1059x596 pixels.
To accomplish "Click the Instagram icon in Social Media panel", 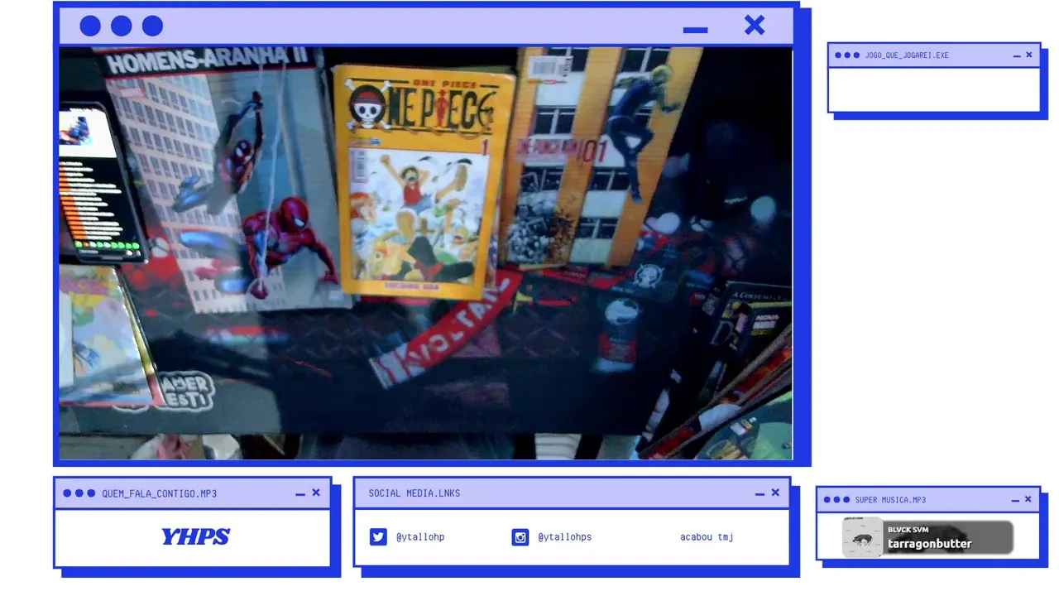I will (520, 537).
